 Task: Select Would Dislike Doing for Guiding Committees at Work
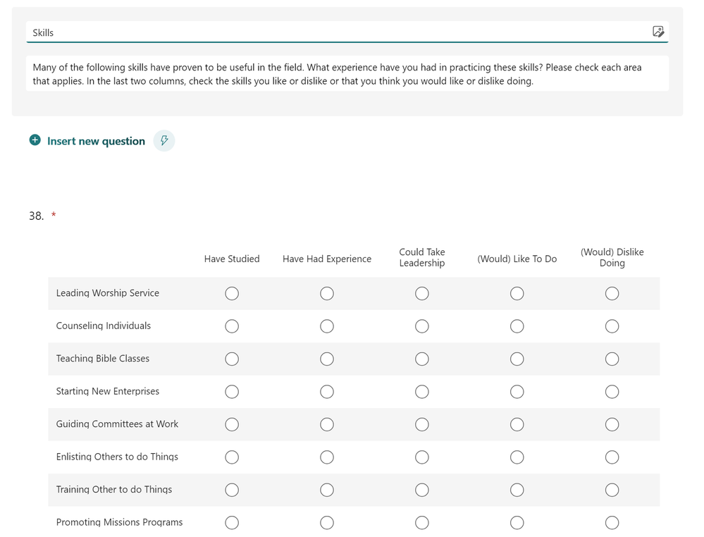[612, 424]
